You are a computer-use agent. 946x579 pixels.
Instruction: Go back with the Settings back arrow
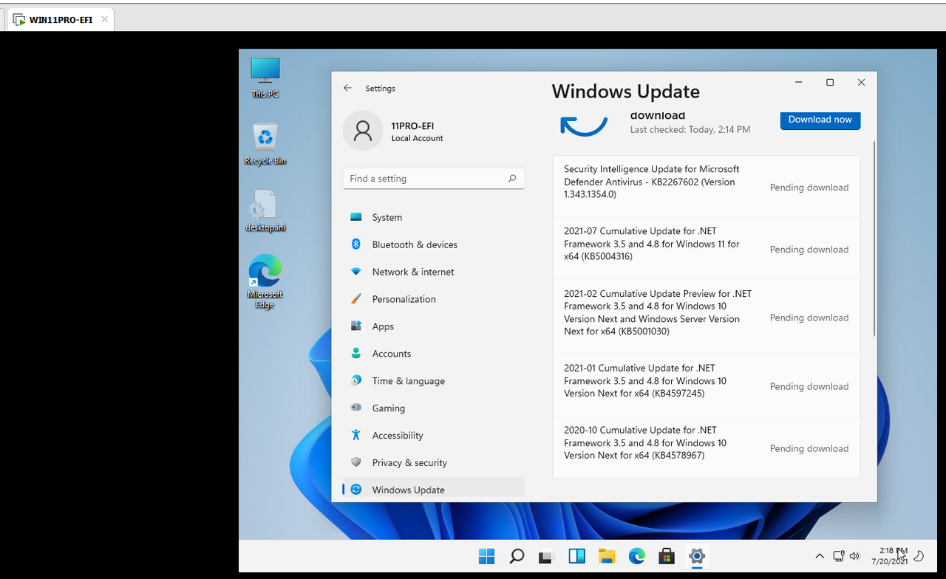point(347,88)
